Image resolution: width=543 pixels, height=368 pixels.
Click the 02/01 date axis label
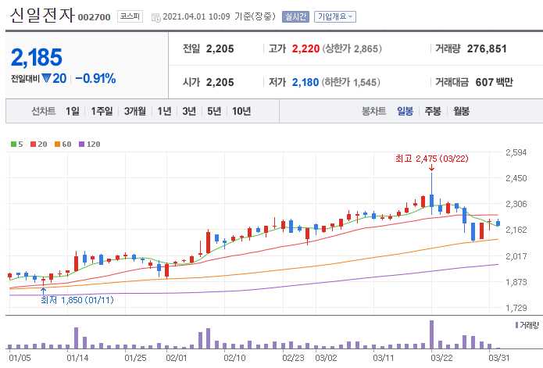pos(176,358)
